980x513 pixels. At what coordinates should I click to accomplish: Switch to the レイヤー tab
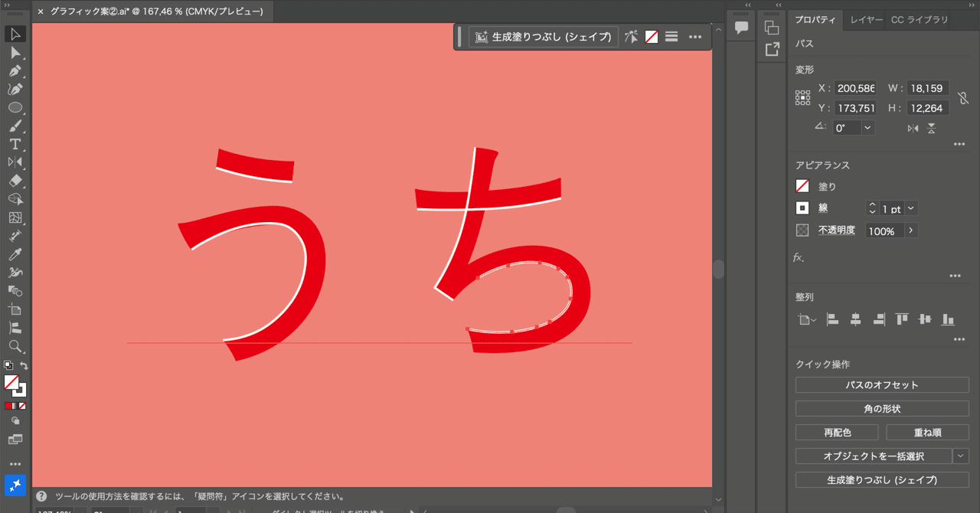tap(866, 20)
